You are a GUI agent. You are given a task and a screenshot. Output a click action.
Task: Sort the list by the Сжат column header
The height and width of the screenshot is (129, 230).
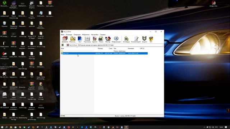coord(110,48)
